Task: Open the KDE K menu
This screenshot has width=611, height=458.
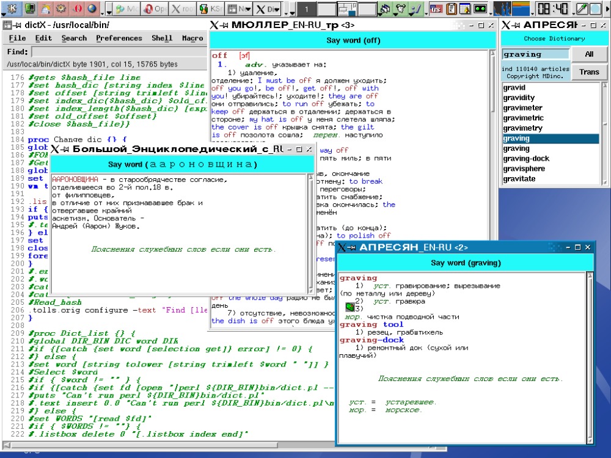Action: (x=12, y=8)
